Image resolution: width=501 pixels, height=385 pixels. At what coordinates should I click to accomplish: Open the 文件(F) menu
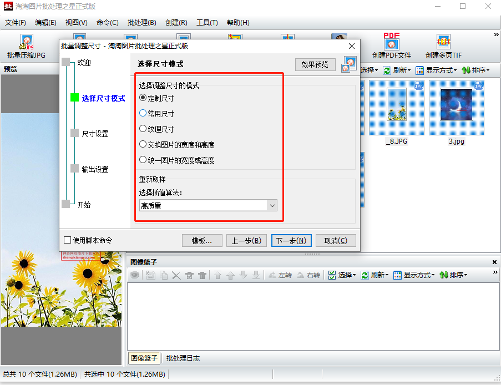point(16,23)
